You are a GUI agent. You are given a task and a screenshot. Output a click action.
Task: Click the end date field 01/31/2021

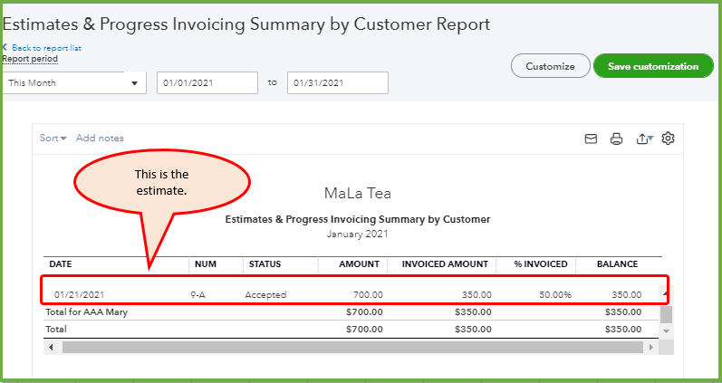pos(337,82)
